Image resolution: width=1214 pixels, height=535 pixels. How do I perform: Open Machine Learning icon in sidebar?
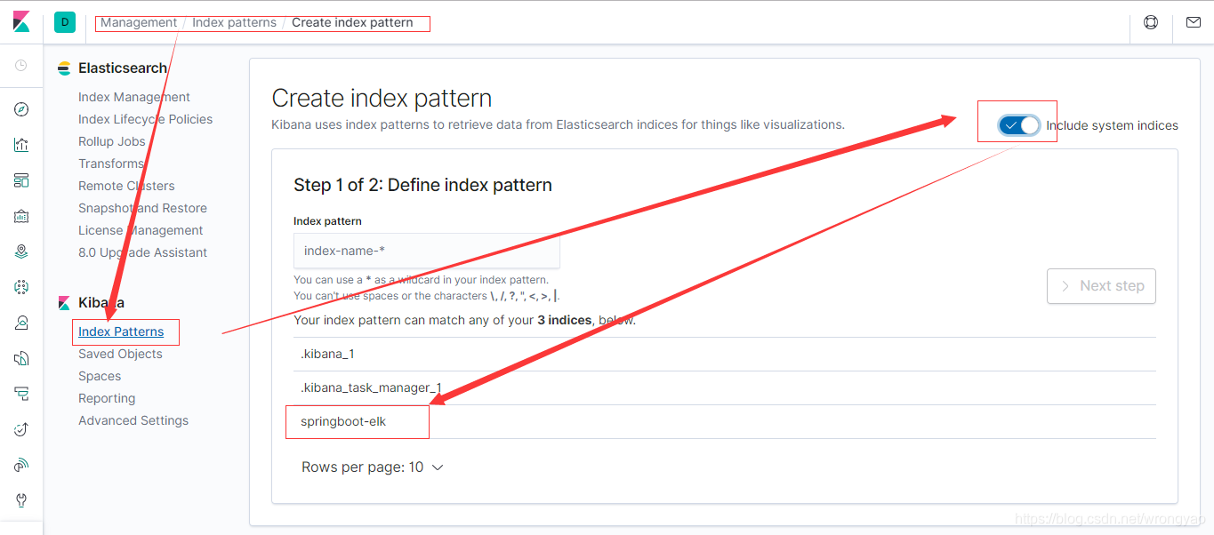tap(21, 287)
